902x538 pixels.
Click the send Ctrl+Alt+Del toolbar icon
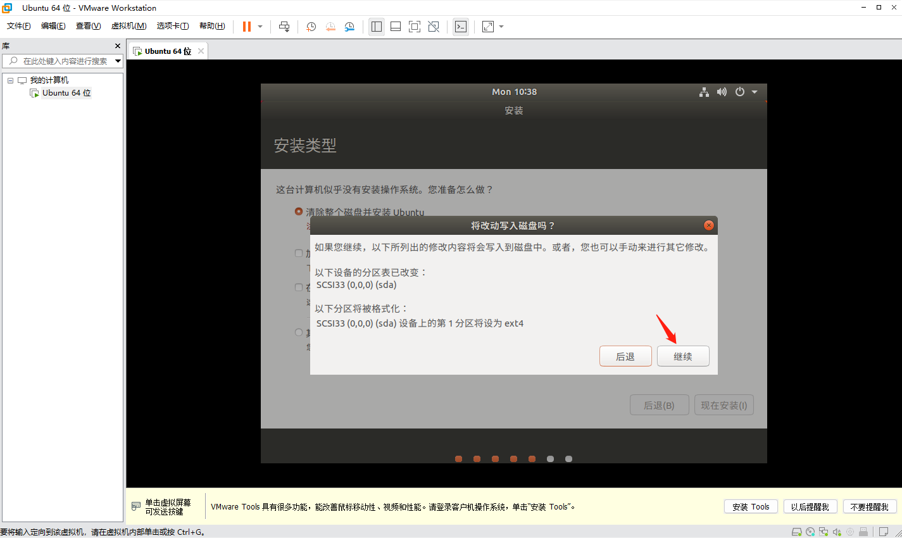click(284, 27)
